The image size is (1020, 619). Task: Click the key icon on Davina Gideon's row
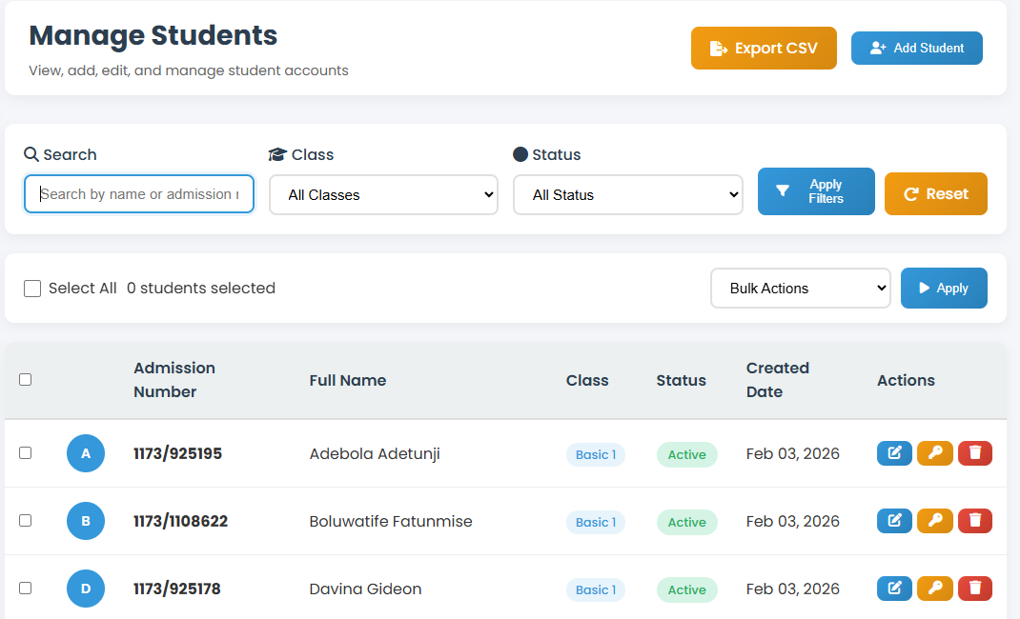935,589
